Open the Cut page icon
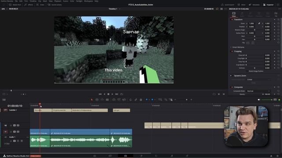 point(110,156)
